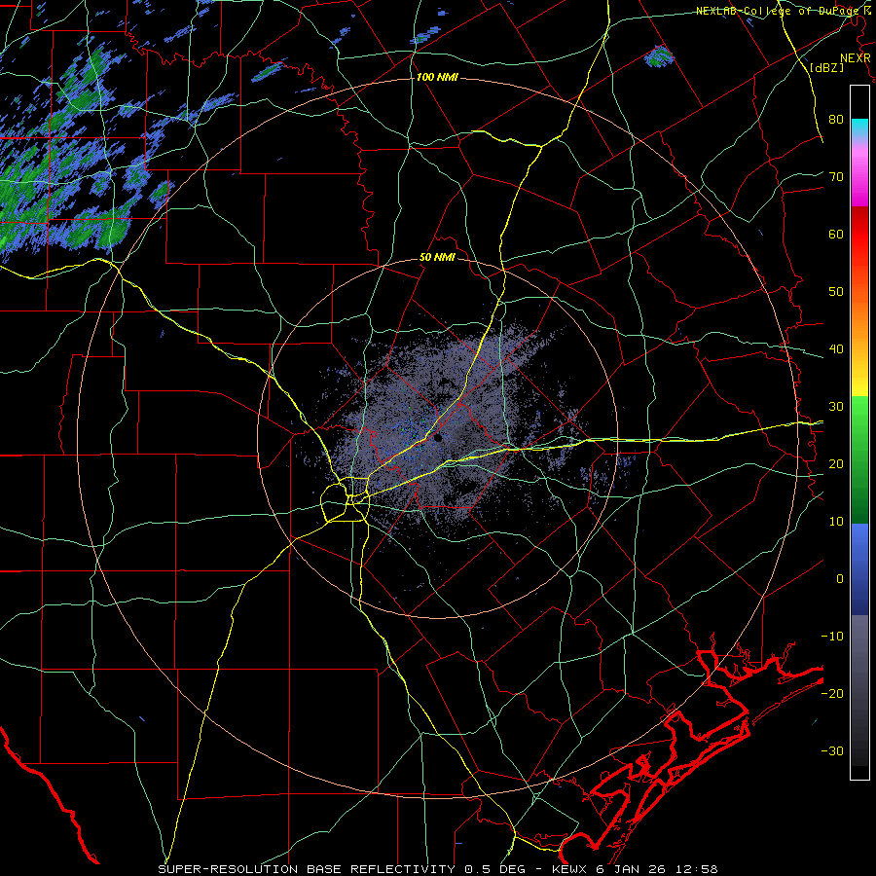Image resolution: width=876 pixels, height=876 pixels.
Task: Click the 70 value on dBZ scale
Action: click(x=836, y=177)
